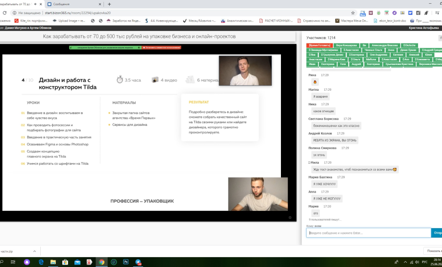Open Telegram from the taskbar
Image resolution: width=442 pixels, height=267 pixels.
pyautogui.click(x=138, y=262)
